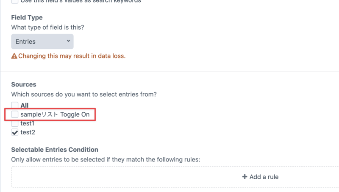Tick the test1 source checkbox
The height and width of the screenshot is (192, 339).
pyautogui.click(x=15, y=123)
